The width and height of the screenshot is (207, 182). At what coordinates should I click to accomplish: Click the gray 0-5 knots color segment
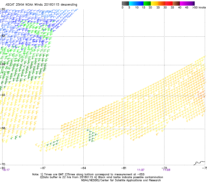[x=125, y=3]
